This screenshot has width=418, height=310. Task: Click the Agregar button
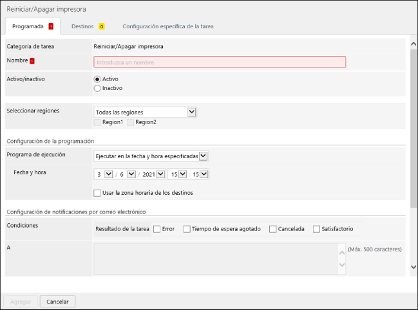[19, 301]
